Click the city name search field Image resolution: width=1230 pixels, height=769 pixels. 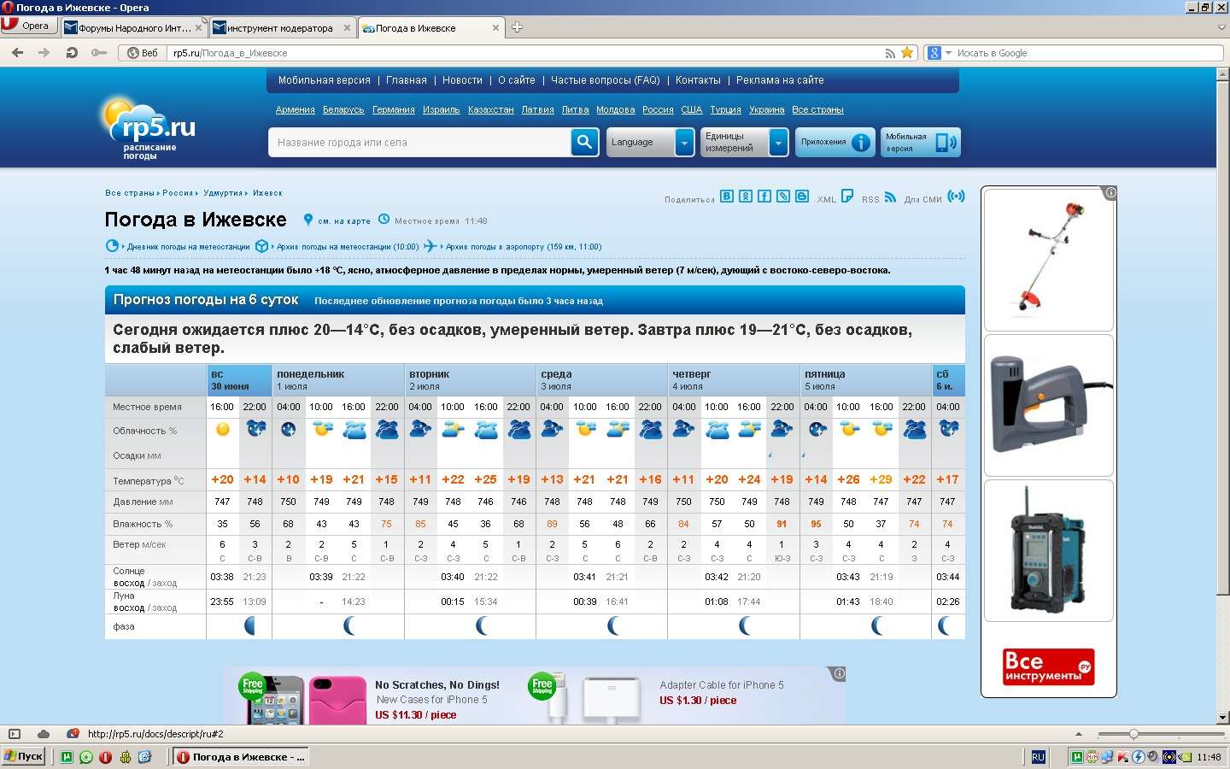coord(419,143)
